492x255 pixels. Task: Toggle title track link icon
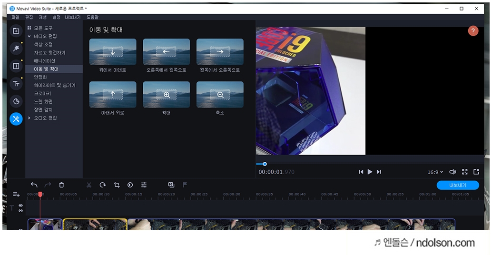click(21, 210)
